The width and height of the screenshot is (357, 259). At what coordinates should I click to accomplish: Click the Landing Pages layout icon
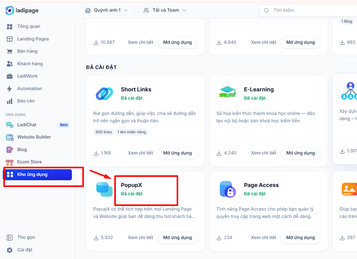tap(10, 39)
